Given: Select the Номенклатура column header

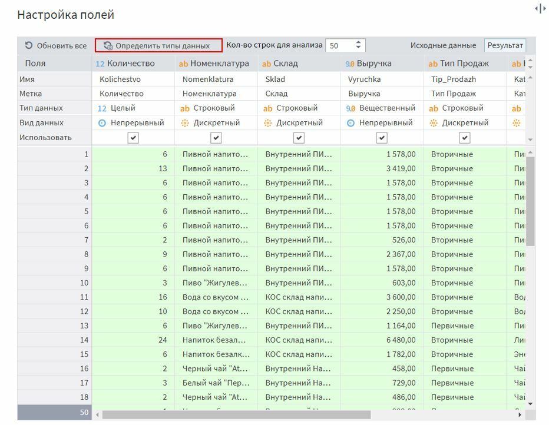Looking at the screenshot, I should [x=216, y=64].
